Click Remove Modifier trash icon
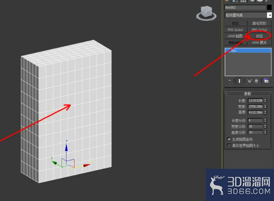The image size is (274, 201). (256, 81)
